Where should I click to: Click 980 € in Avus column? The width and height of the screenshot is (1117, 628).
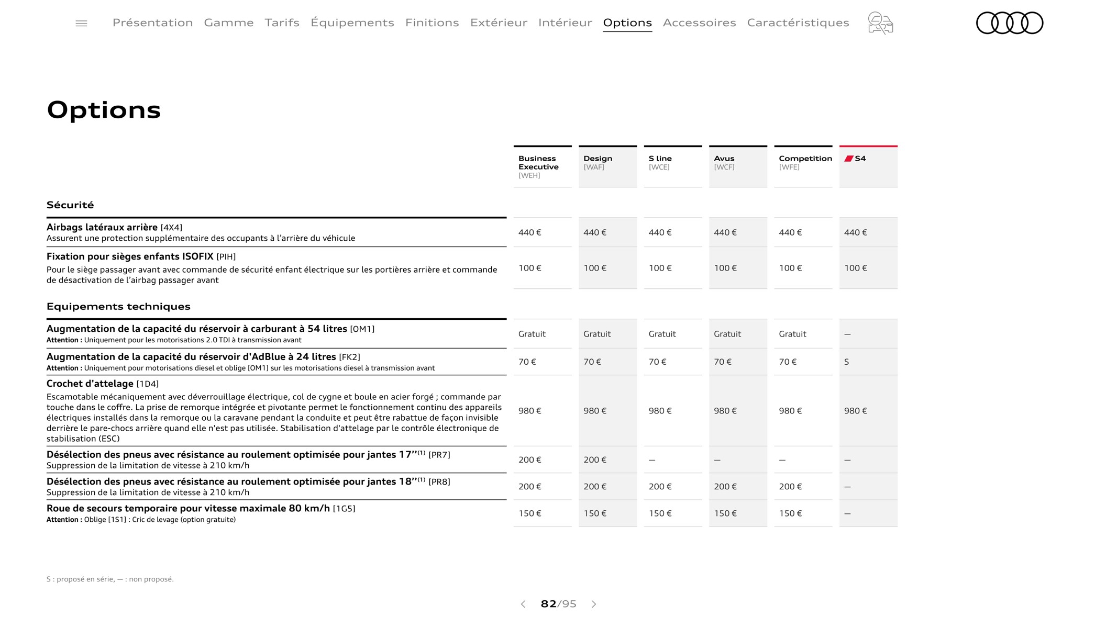coord(725,411)
